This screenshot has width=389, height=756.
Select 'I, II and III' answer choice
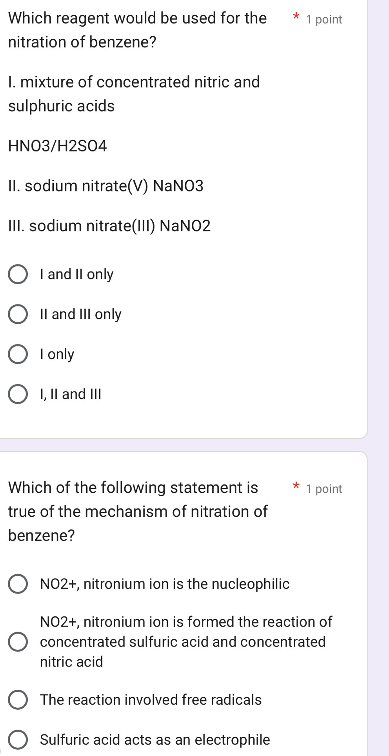pyautogui.click(x=18, y=394)
